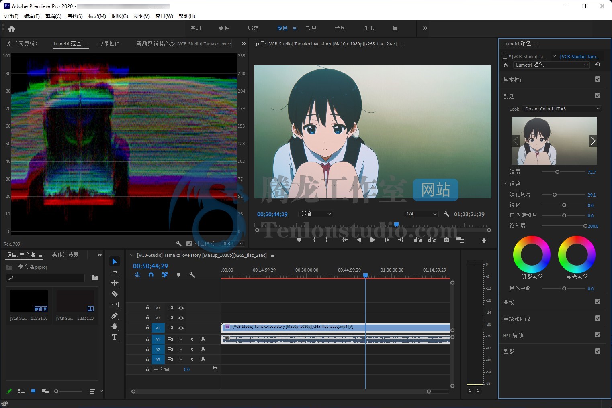Open the Button Editor plus icon
This screenshot has width=612, height=408.
[484, 240]
